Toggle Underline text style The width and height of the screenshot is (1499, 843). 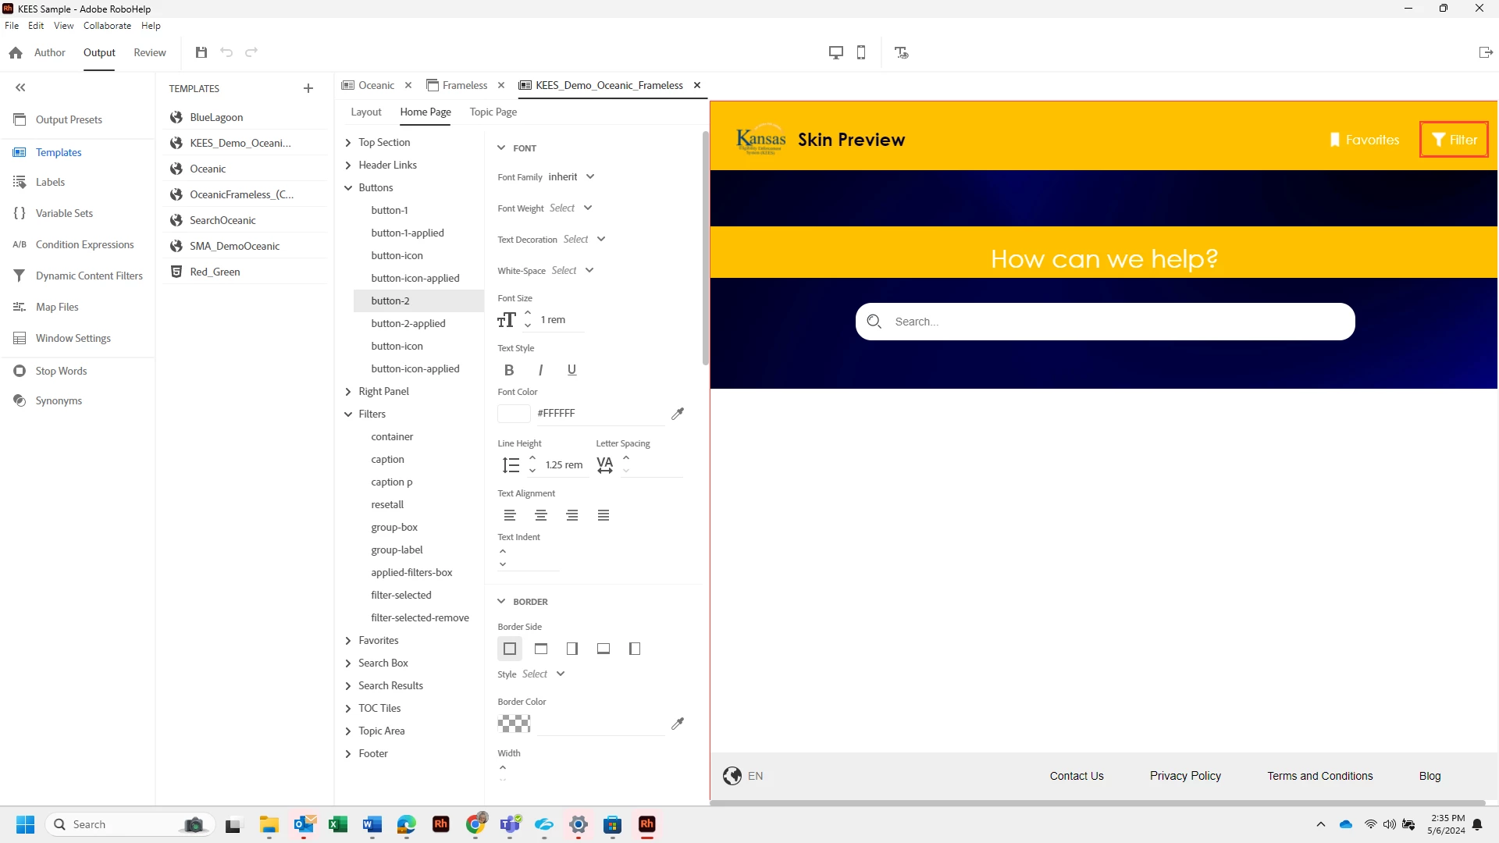571,370
